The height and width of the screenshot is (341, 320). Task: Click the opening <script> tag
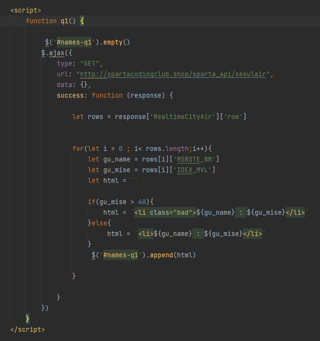[26, 10]
